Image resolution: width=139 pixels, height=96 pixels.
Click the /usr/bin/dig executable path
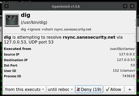pyautogui.click(x=34, y=23)
